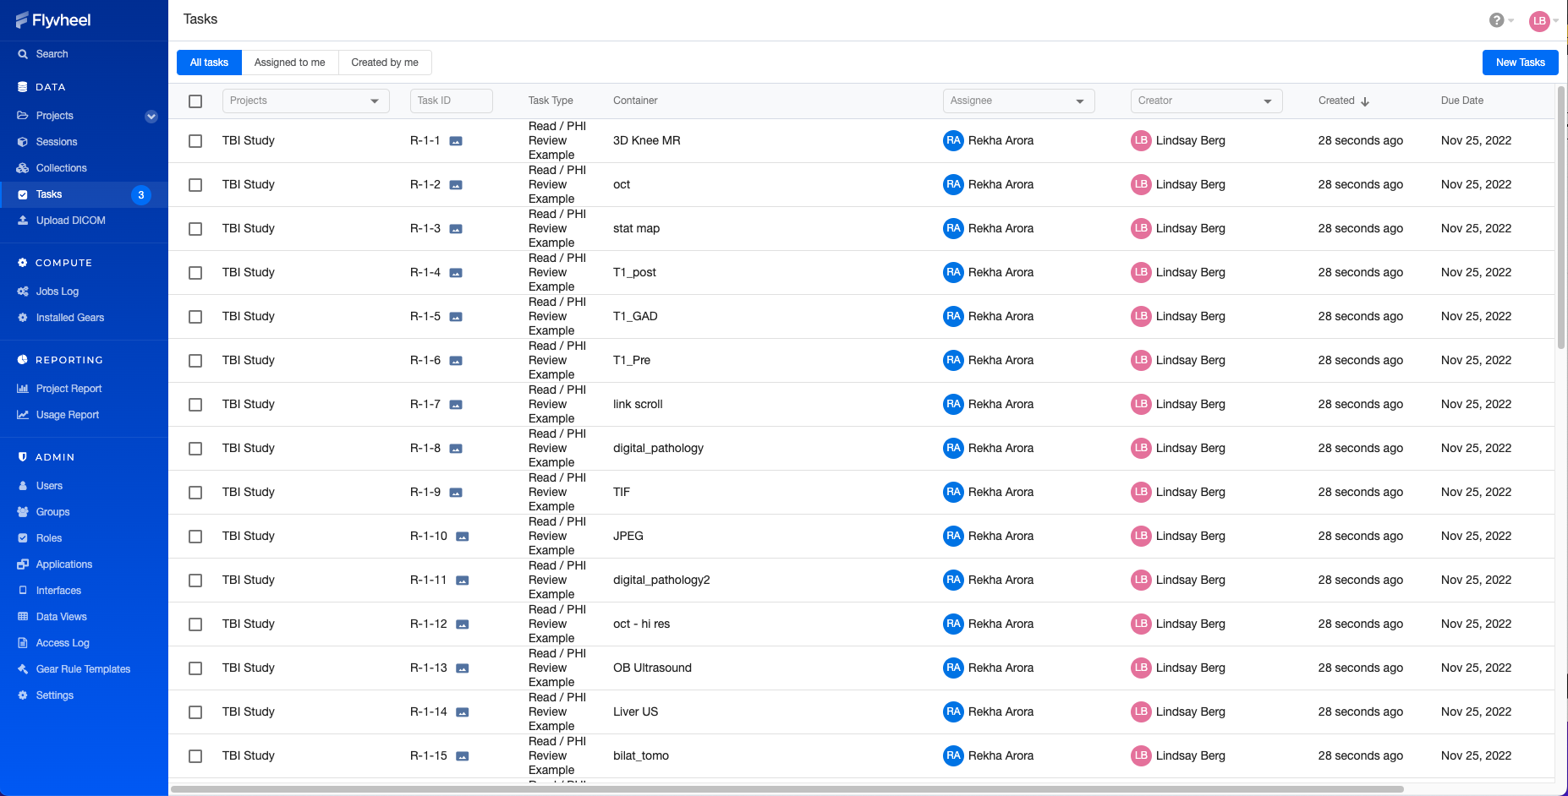Click the Upload DICOM icon
Screen dimensions: 1568x796
(x=22, y=220)
